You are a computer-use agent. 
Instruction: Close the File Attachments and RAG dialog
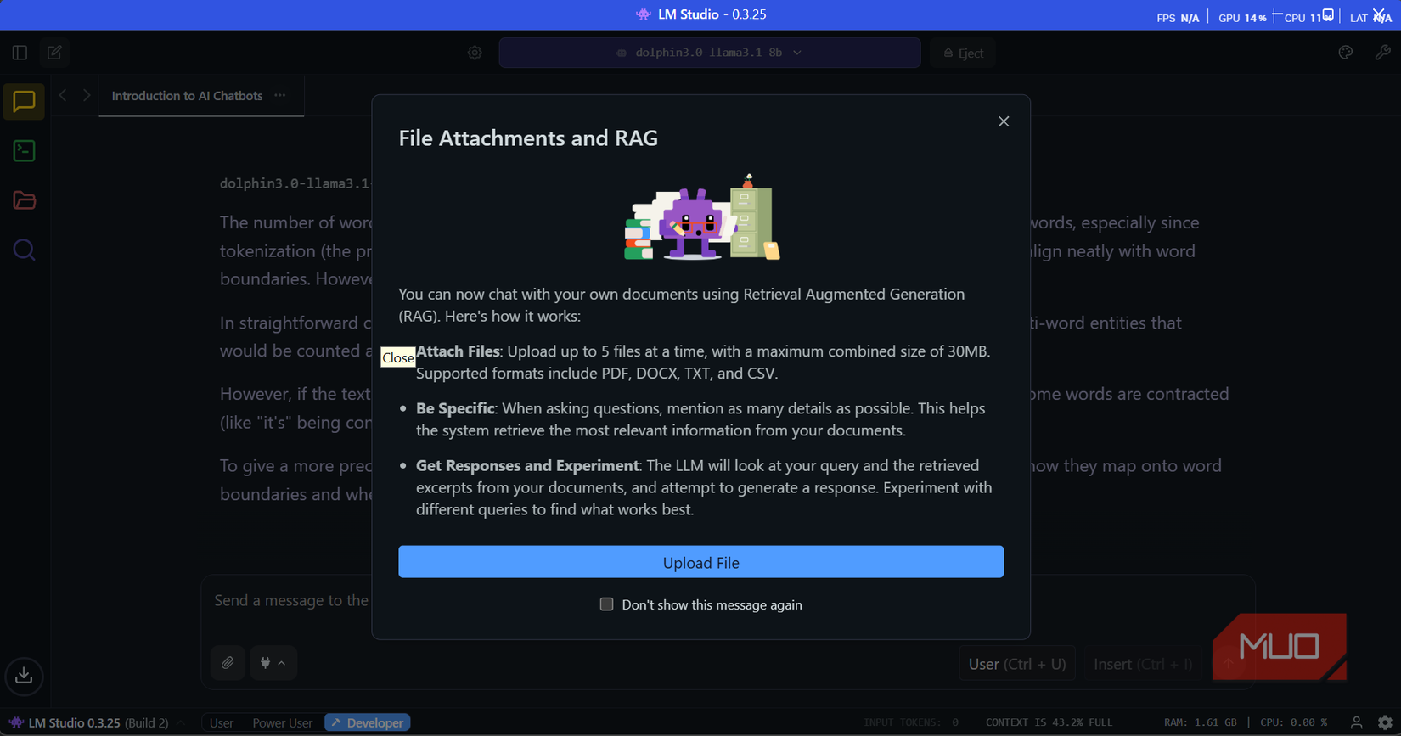pos(1004,121)
